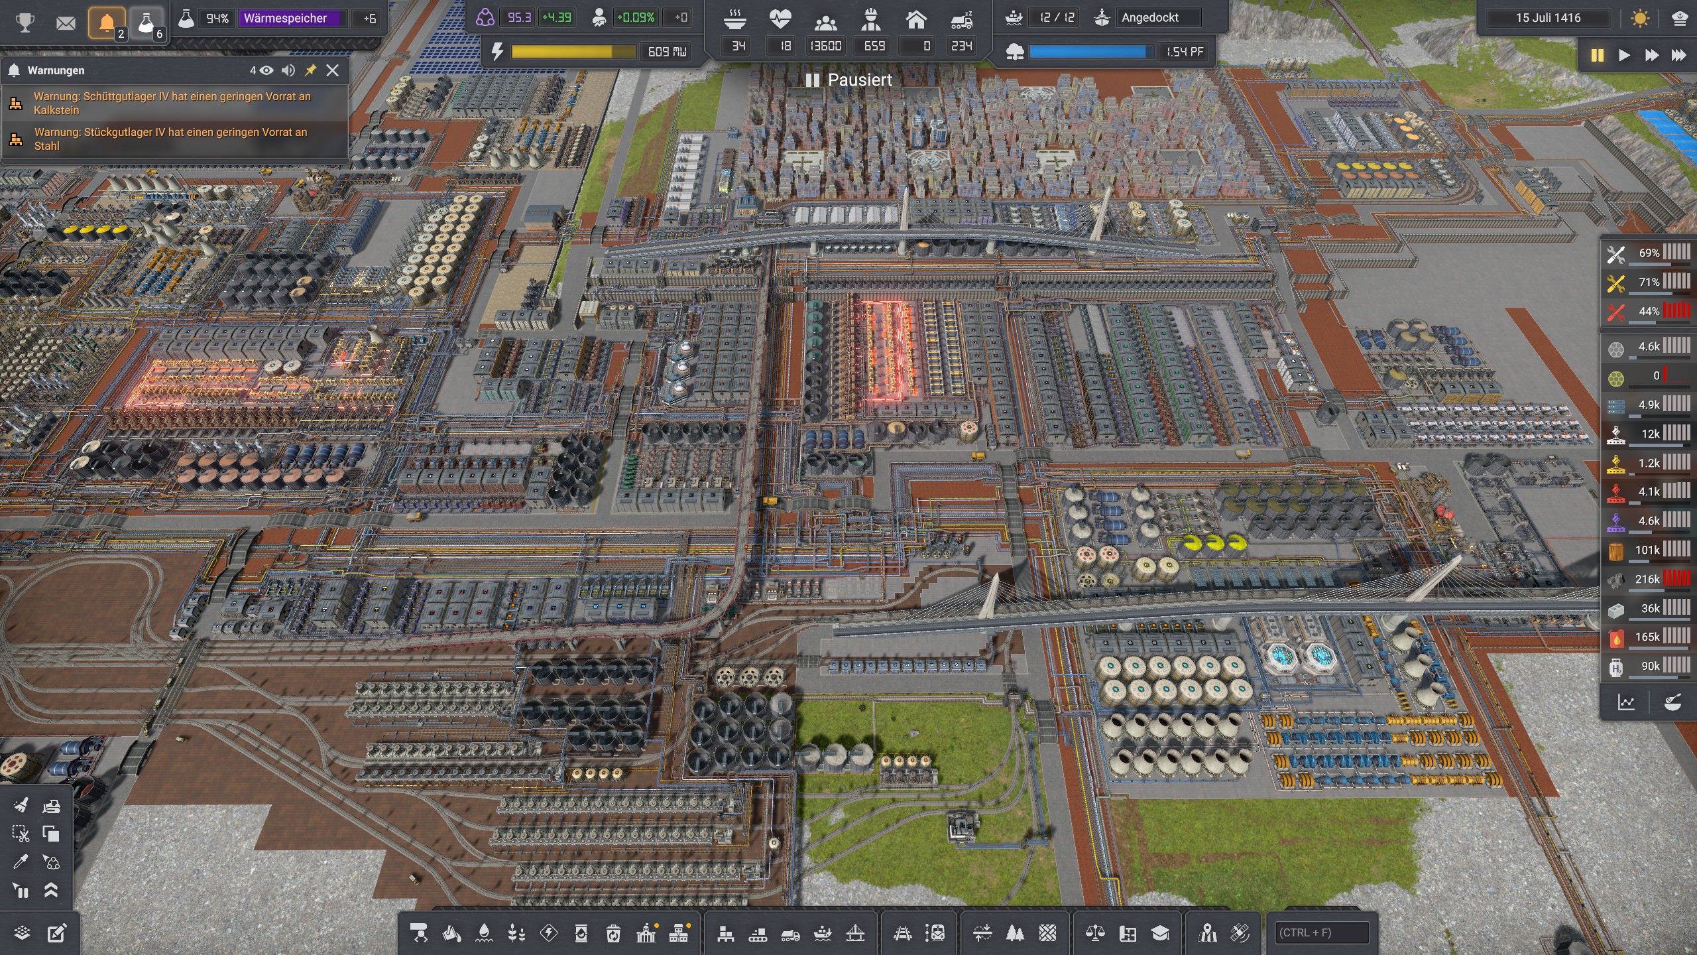The width and height of the screenshot is (1697, 955).
Task: Open the statistics chart icon
Action: click(x=1625, y=703)
